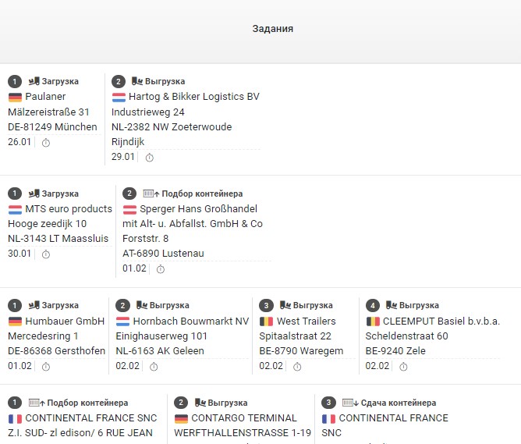
Task: Click the unloading icon above CONTARGO TERMINAL
Action: [200, 403]
